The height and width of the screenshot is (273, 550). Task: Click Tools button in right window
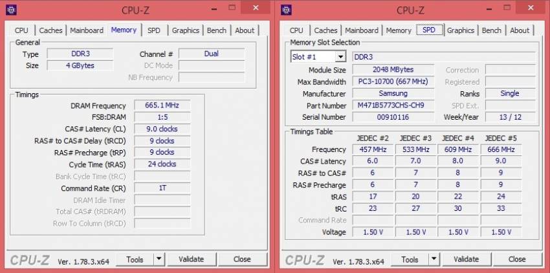click(x=410, y=259)
